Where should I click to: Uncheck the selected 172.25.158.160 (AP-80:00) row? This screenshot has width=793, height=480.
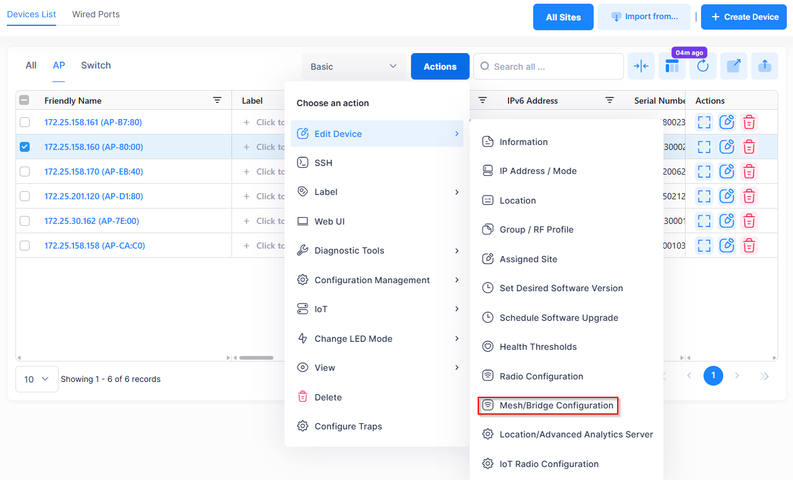coord(25,147)
